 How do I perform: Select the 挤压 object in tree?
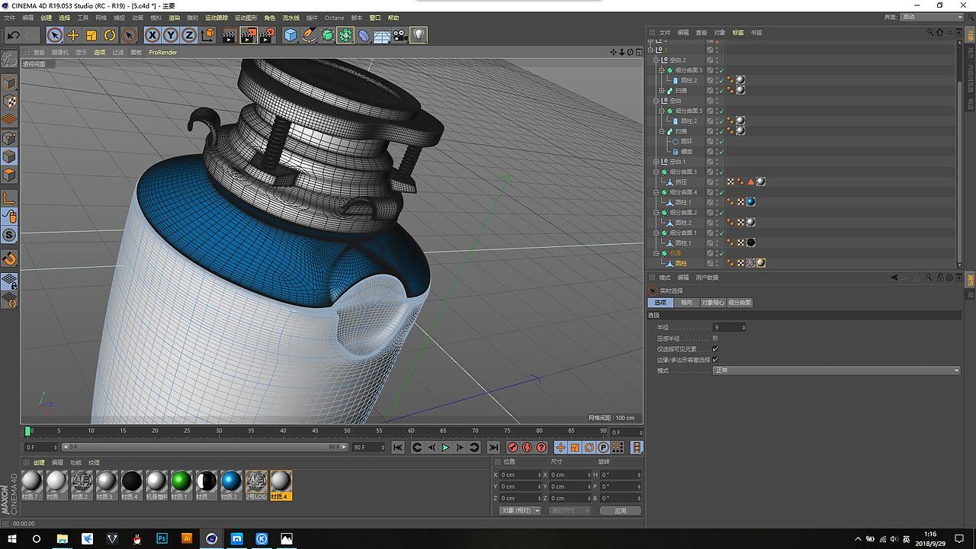pyautogui.click(x=681, y=182)
